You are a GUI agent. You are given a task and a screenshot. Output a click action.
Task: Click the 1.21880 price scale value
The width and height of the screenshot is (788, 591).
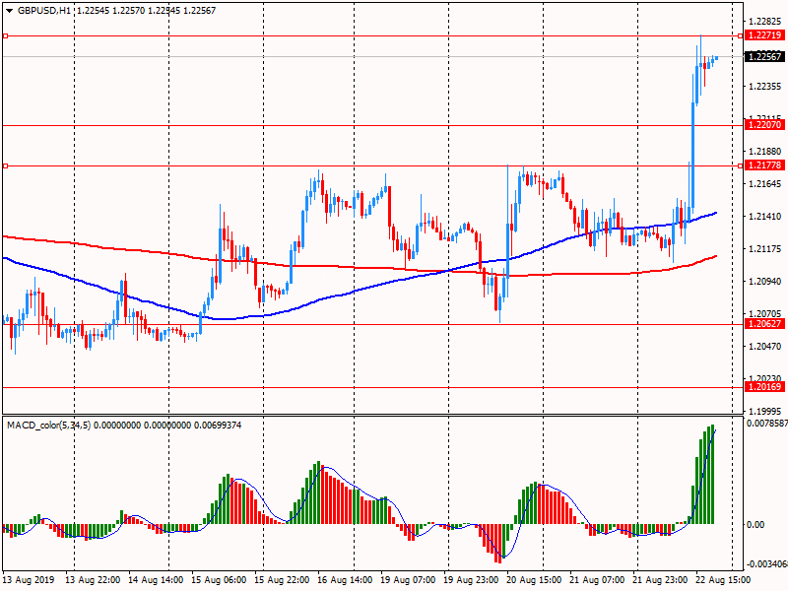pyautogui.click(x=765, y=152)
